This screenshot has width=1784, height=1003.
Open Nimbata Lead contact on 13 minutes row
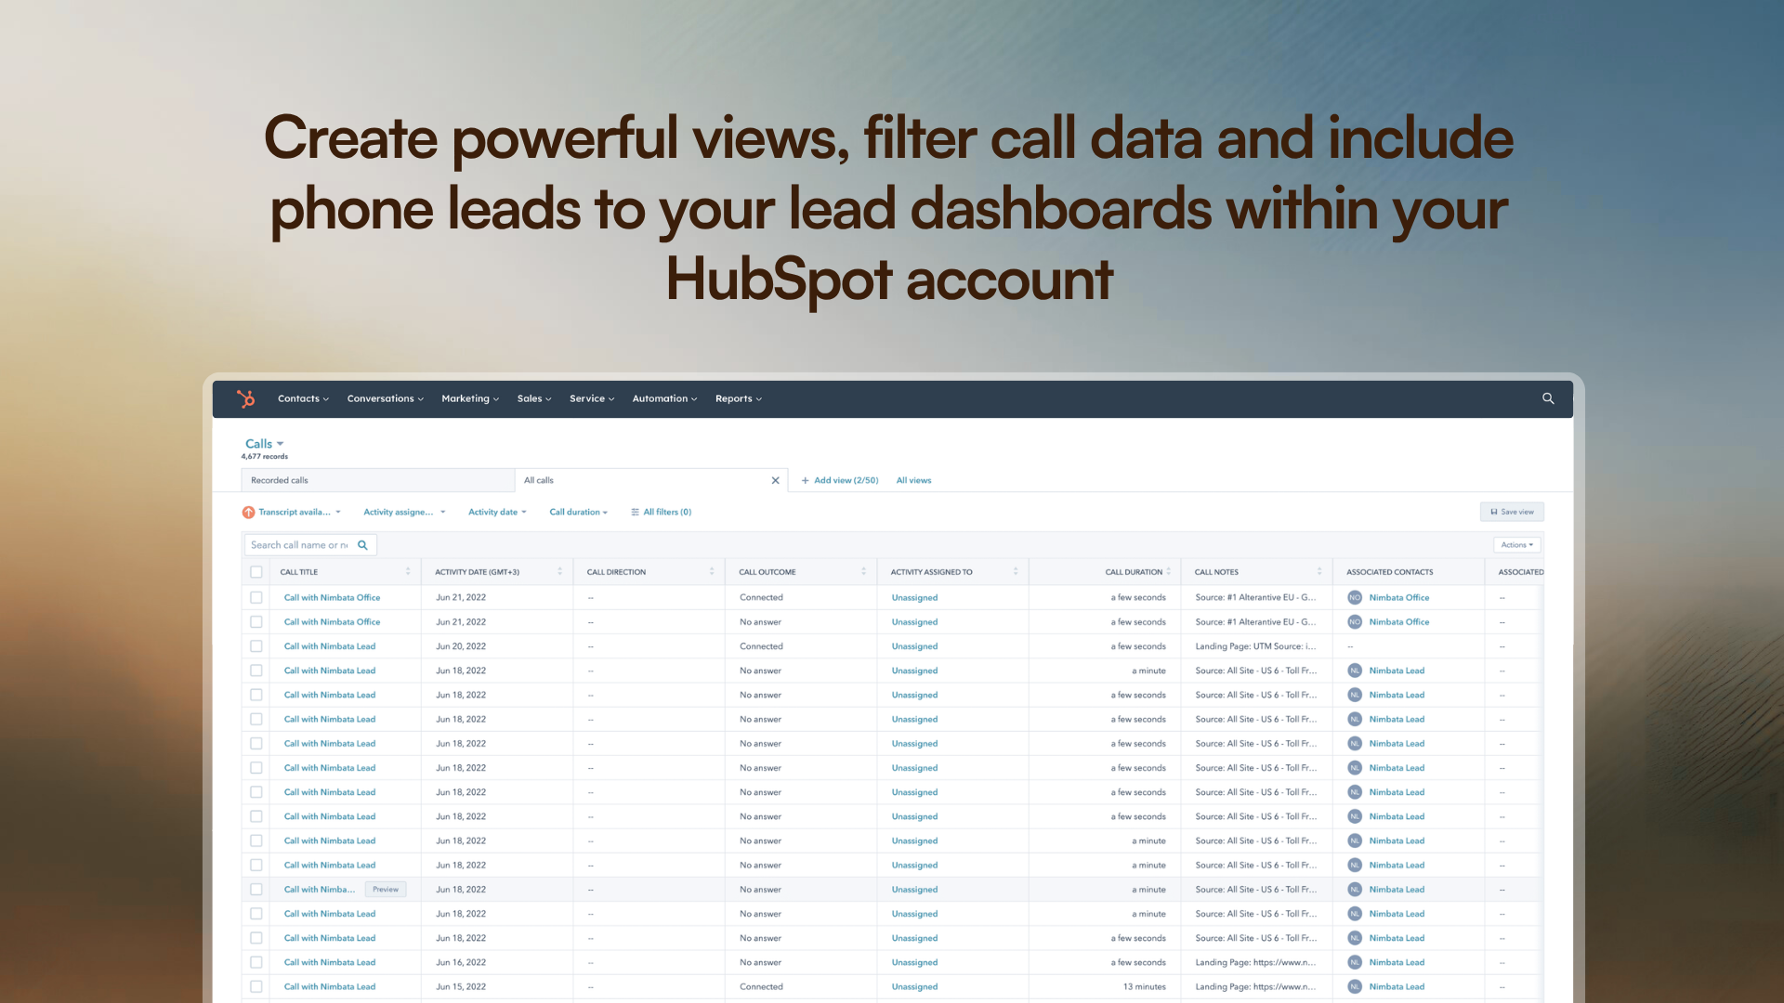click(x=1397, y=986)
